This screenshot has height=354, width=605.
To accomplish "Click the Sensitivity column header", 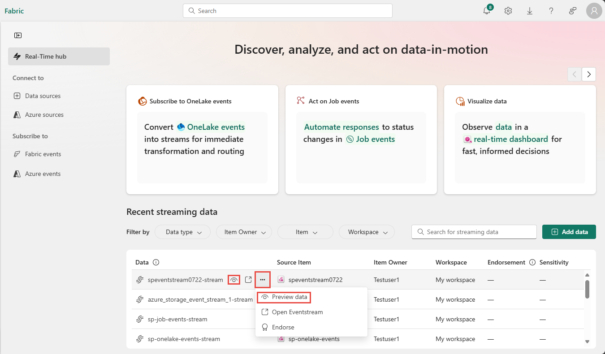I will click(x=554, y=262).
